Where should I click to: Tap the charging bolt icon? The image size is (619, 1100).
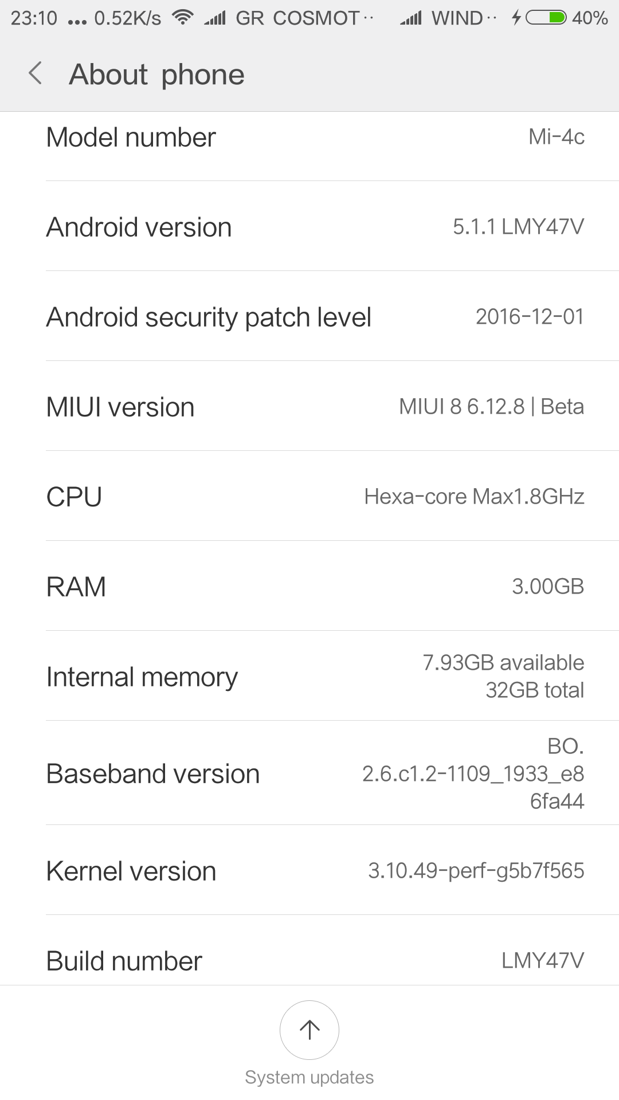coord(516,18)
